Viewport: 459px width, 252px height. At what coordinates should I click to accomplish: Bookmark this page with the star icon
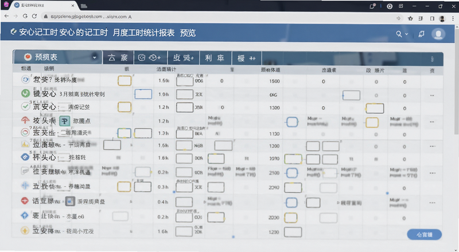[410, 18]
